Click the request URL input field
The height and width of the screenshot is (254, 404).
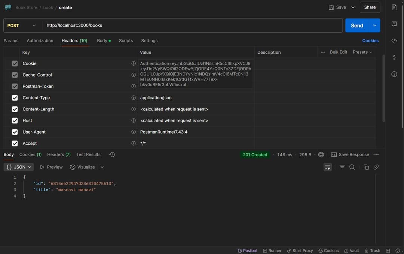pos(150,25)
